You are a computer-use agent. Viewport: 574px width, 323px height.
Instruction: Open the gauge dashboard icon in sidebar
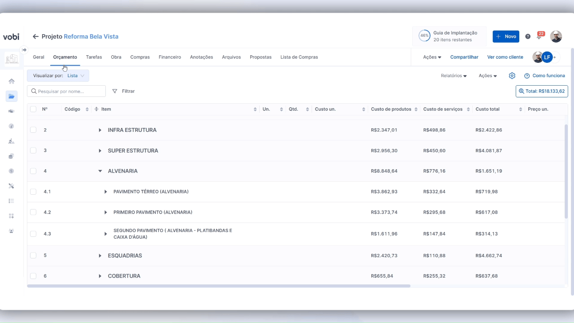(12, 126)
